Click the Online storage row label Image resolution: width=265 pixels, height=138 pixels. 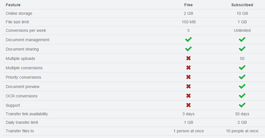19,13
